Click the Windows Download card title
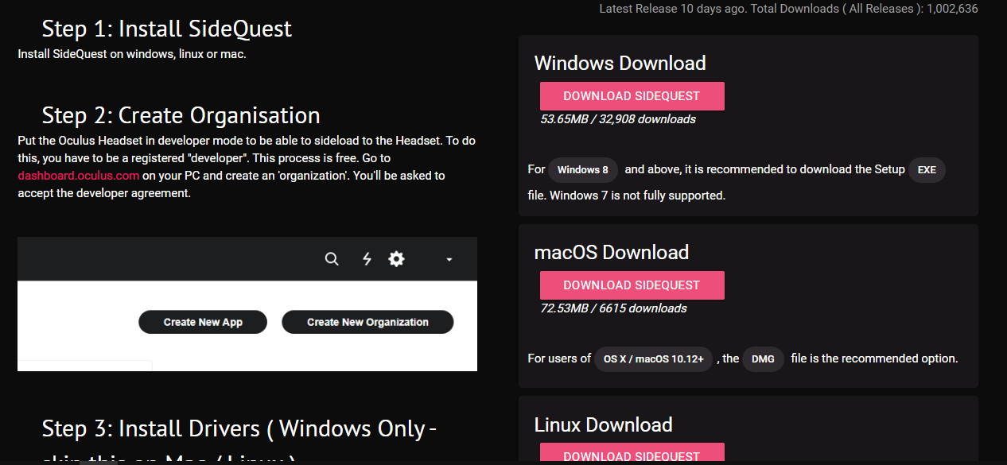1007x465 pixels. click(620, 64)
